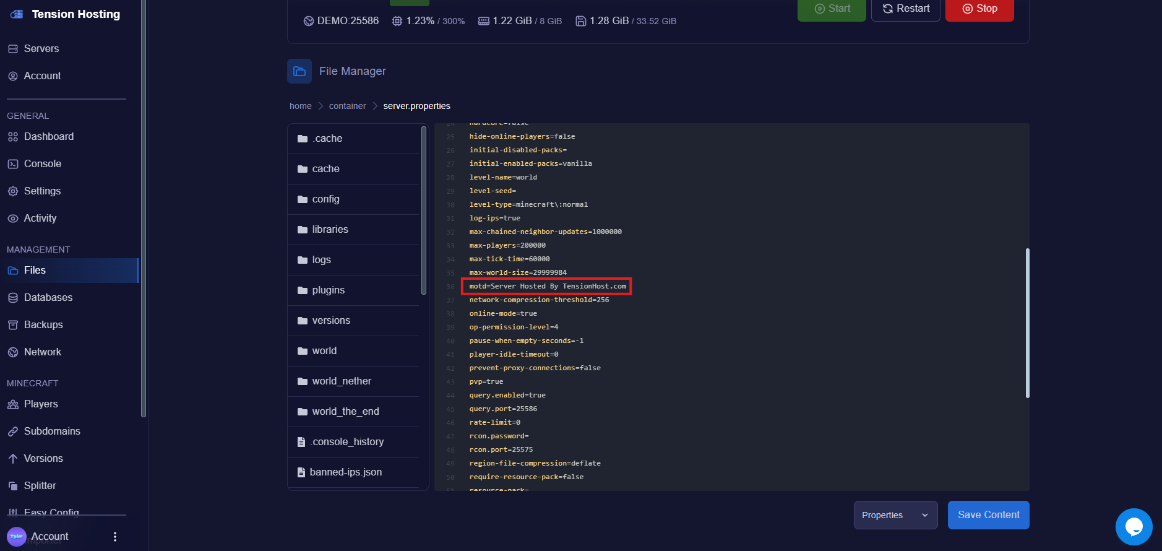This screenshot has height=551, width=1162.
Task: Click the pvp=true line
Action: (x=486, y=381)
